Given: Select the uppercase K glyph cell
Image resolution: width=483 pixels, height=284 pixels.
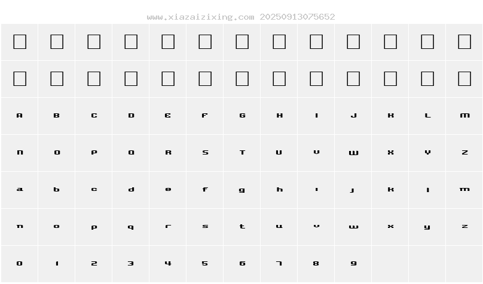Looking at the screenshot, I should [x=390, y=116].
